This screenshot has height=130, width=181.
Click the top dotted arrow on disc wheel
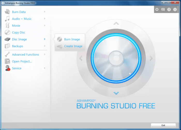click(x=116, y=23)
